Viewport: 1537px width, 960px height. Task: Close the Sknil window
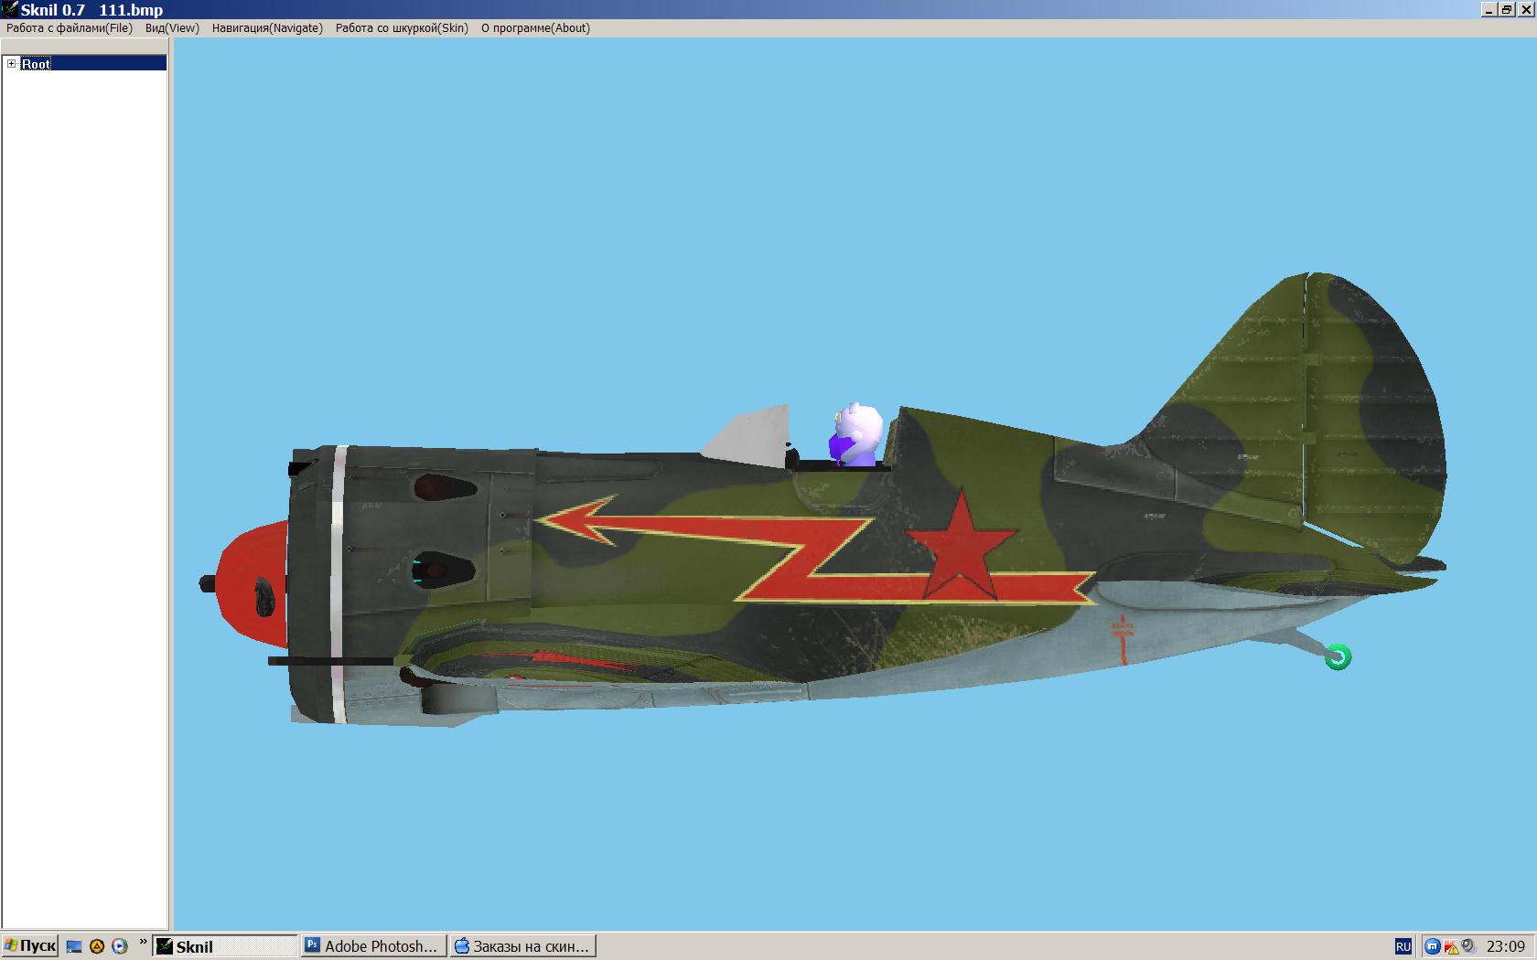[x=1526, y=10]
